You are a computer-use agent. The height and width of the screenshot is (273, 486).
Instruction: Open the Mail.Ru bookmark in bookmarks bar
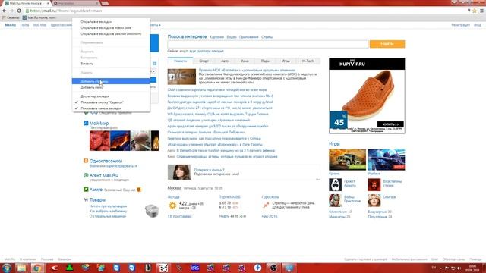[39, 17]
